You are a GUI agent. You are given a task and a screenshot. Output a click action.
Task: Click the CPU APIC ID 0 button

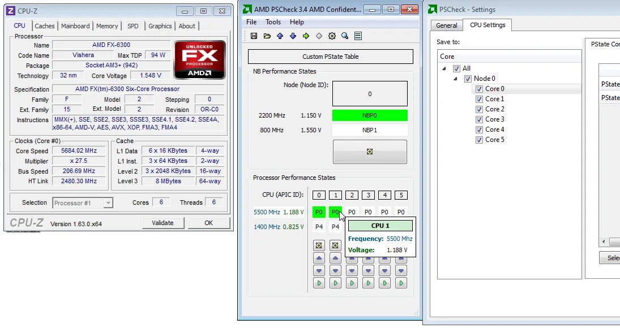319,195
